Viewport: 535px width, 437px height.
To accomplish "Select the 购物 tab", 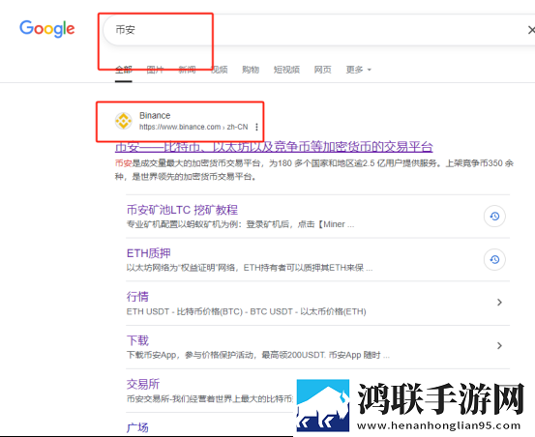I will click(x=251, y=70).
